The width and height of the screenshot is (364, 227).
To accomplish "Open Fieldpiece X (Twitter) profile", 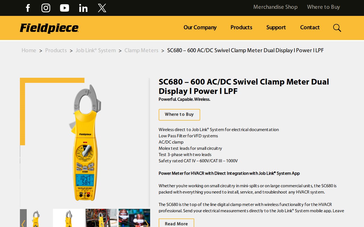I will (102, 8).
